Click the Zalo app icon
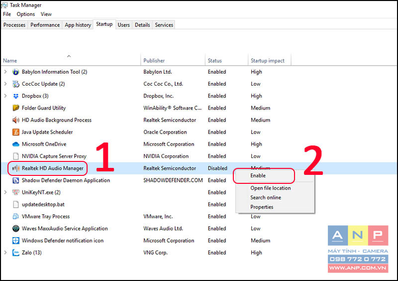 [16, 253]
